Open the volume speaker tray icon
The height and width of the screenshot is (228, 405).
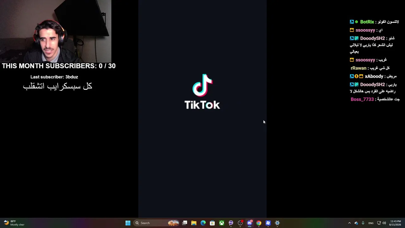coord(384,223)
